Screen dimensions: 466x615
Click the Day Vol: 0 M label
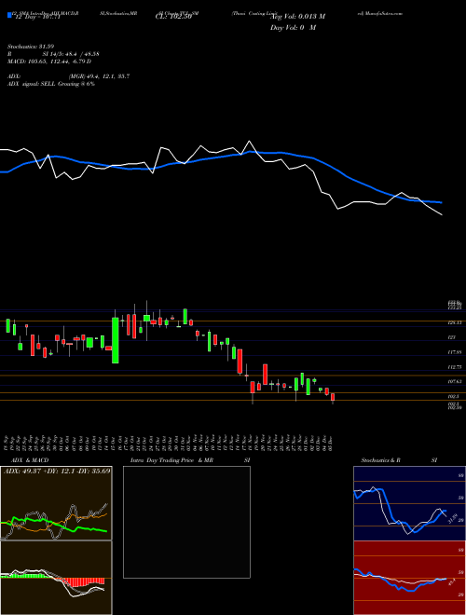pos(293,28)
